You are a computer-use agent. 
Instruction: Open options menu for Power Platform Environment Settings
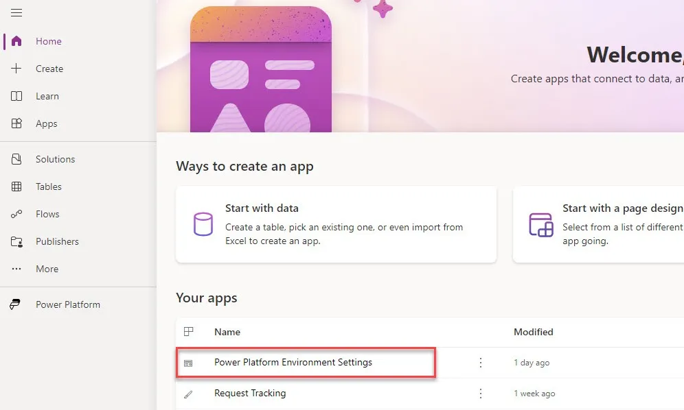(x=481, y=363)
